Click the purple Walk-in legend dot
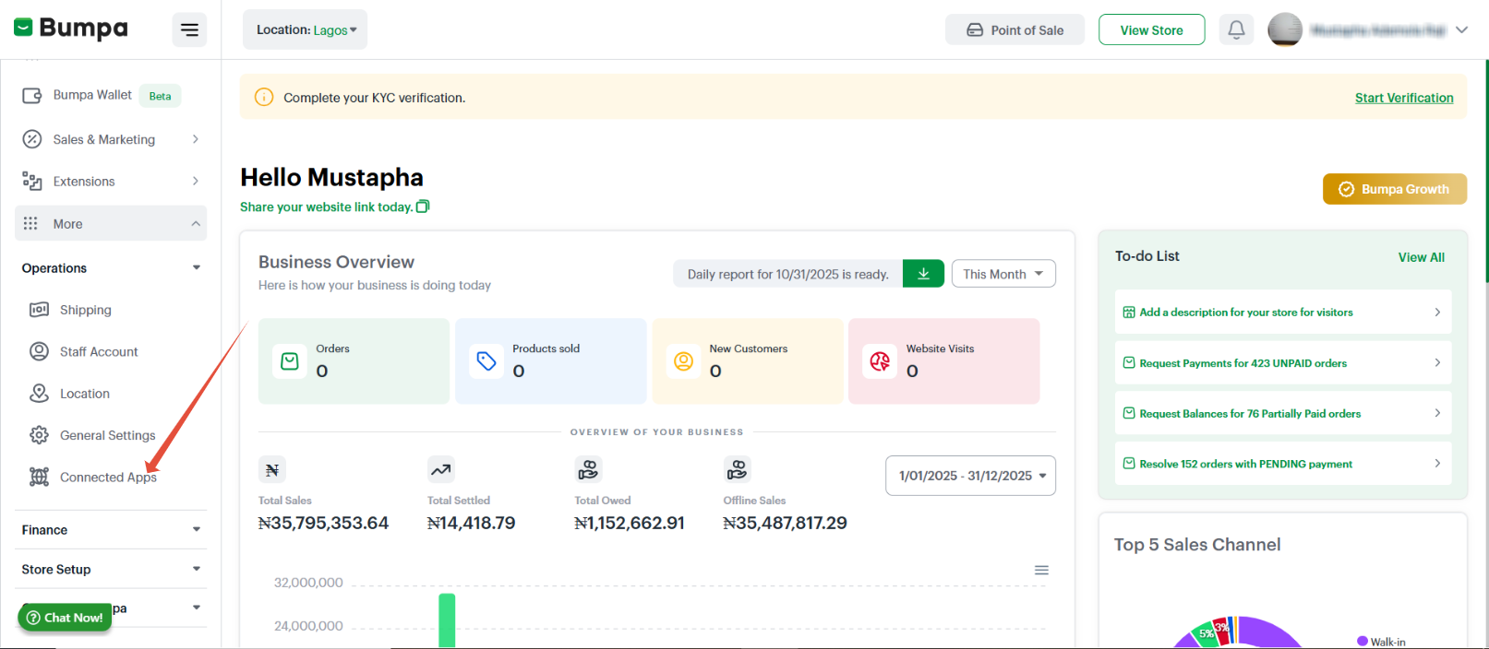 coord(1362,642)
